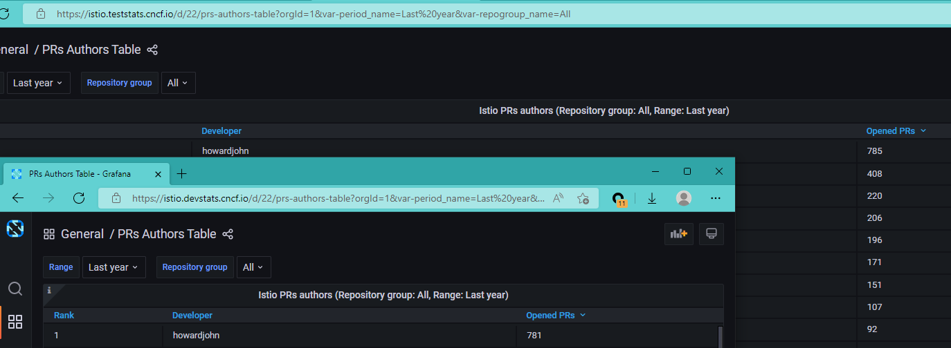
Task: Click PRs Authors Table title in back window
Action: point(91,50)
